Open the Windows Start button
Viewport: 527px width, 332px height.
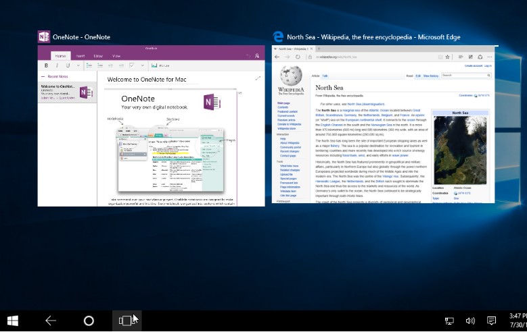(12, 321)
